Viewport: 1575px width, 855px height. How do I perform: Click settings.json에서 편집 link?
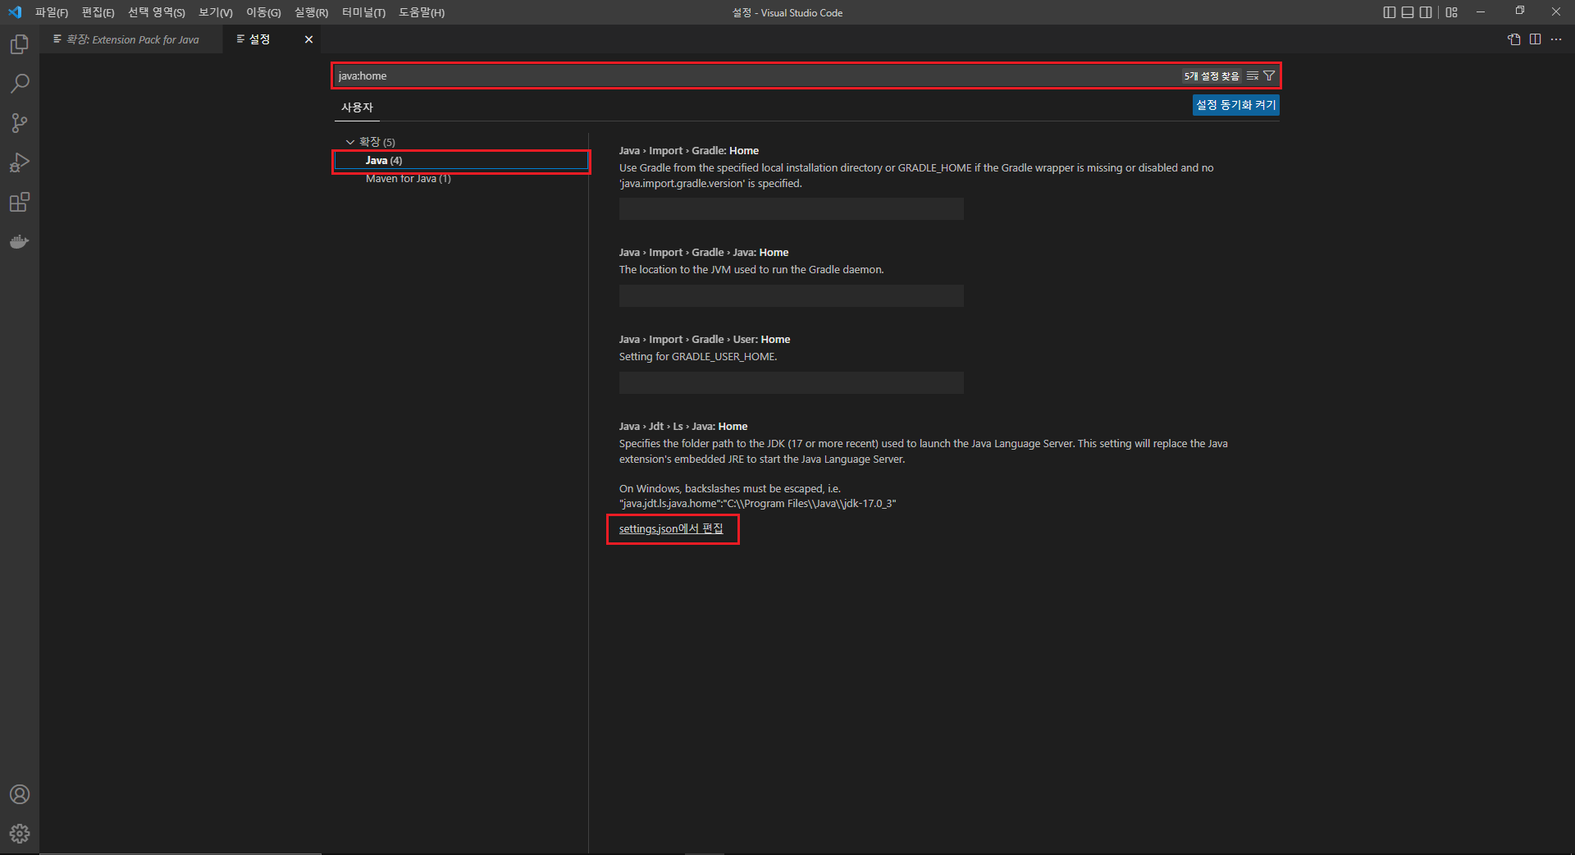[x=671, y=528]
